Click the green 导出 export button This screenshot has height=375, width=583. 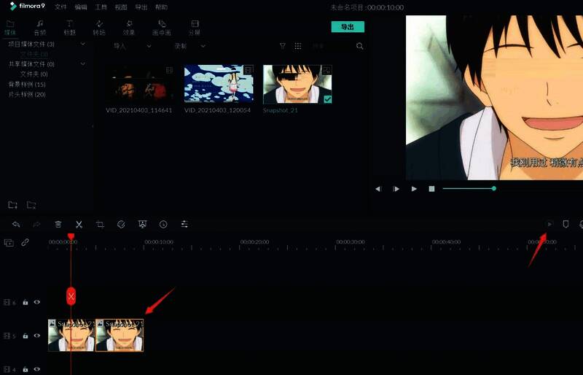point(348,26)
